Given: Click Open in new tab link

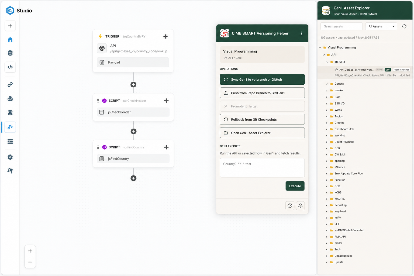Looking at the screenshot, I should (x=402, y=70).
